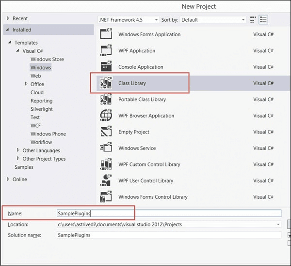This screenshot has width=291, height=266.
Task: Open the Location path dropdown
Action: click(278, 224)
